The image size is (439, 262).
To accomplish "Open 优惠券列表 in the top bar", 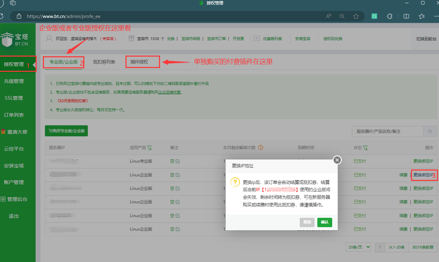I will tap(272, 39).
